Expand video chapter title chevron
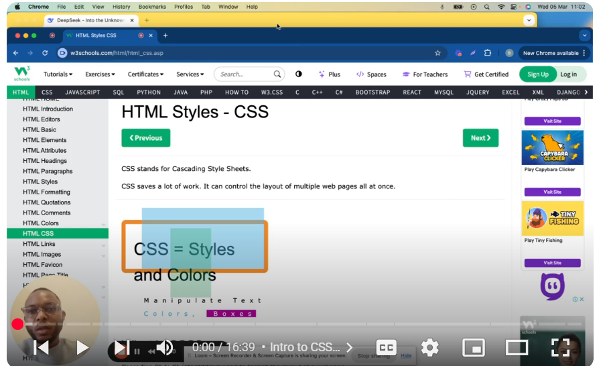 [x=349, y=347]
